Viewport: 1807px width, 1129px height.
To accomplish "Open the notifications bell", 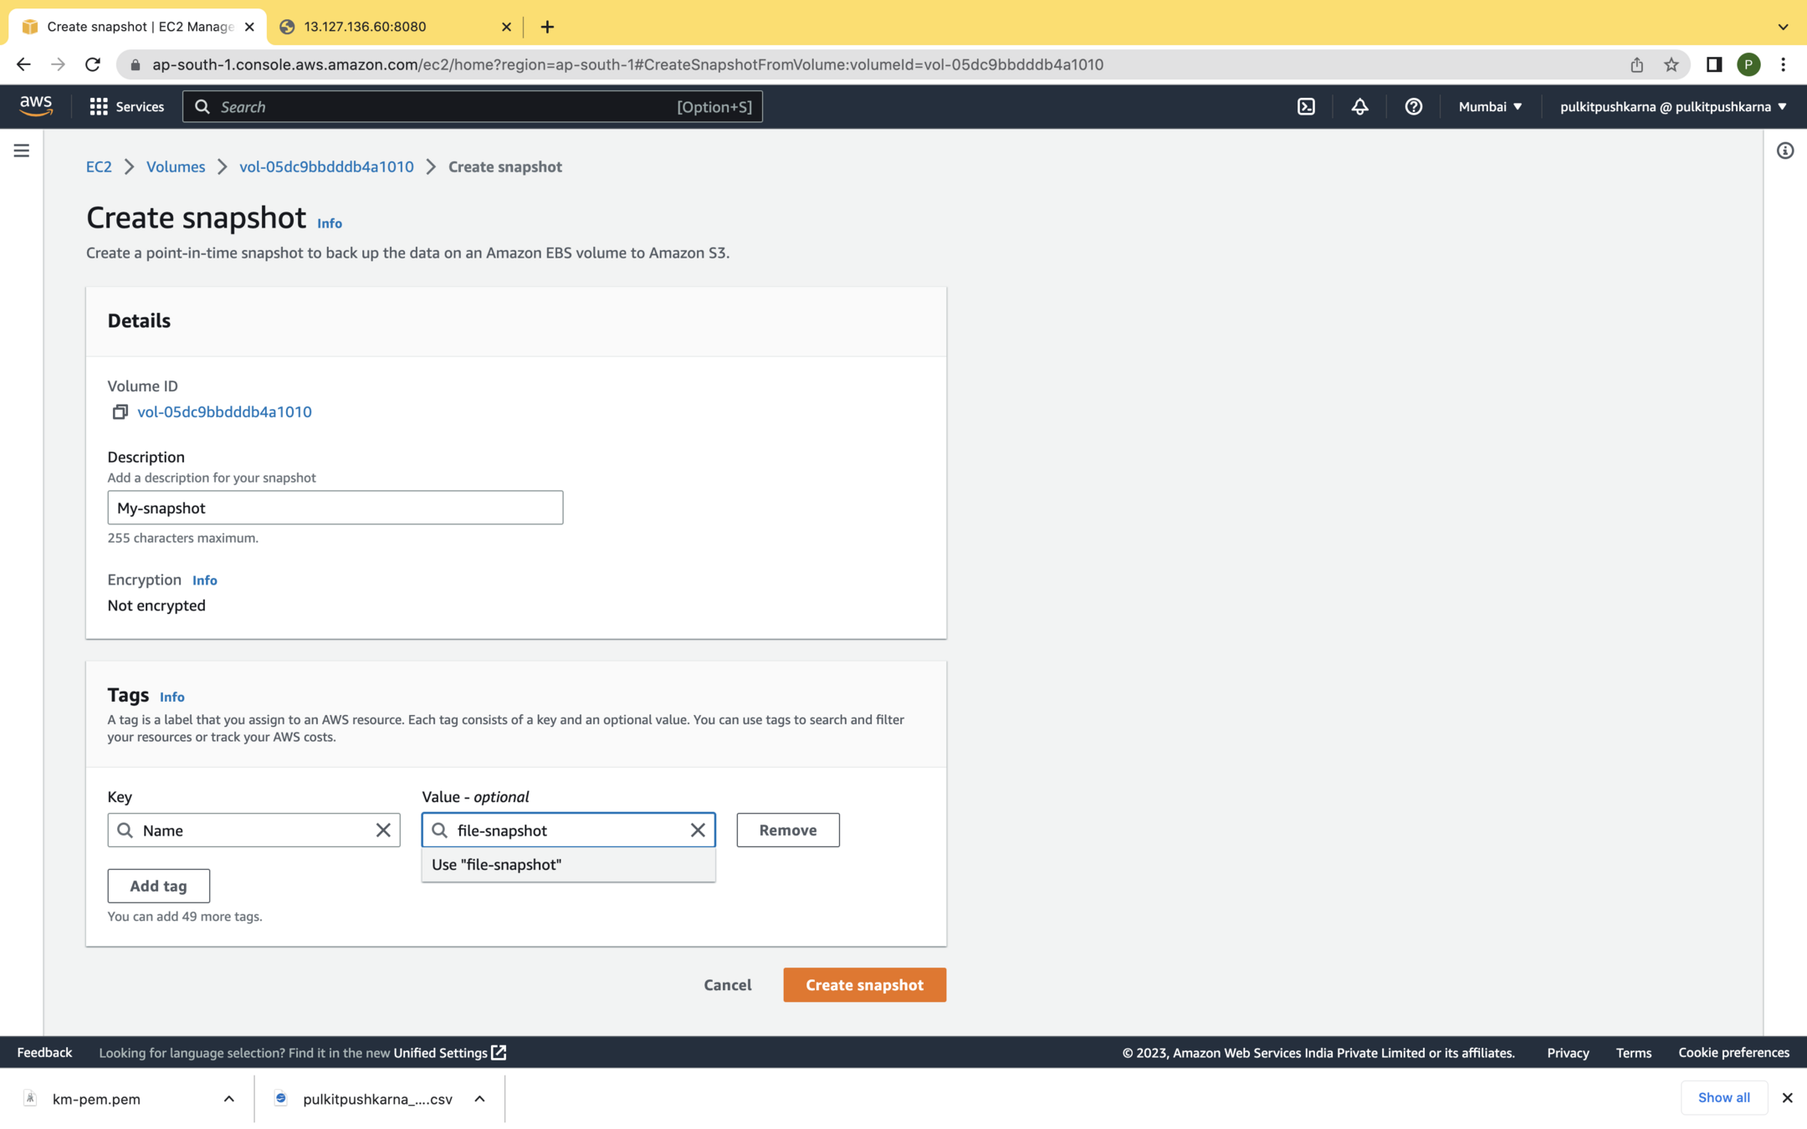I will (x=1359, y=106).
